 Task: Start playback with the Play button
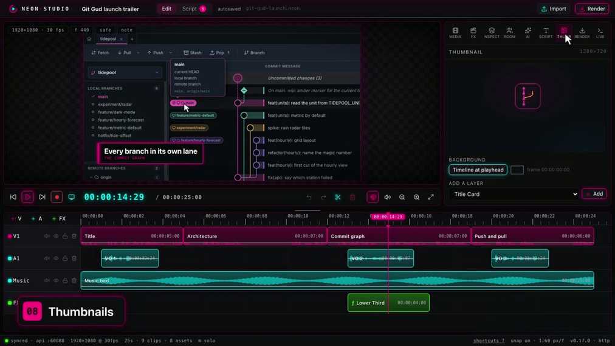[x=27, y=197]
